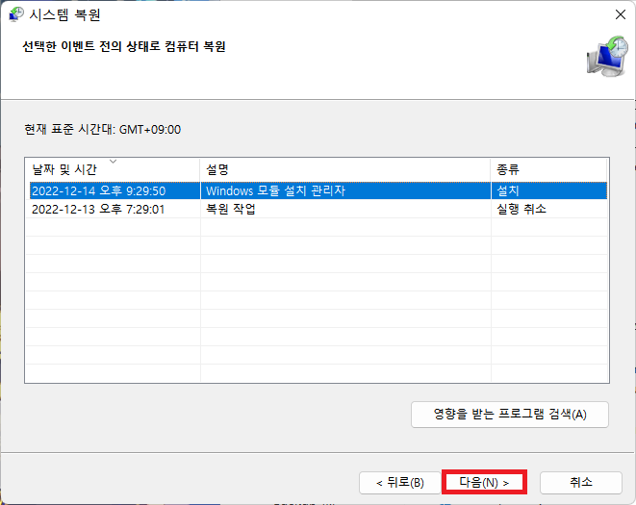Proceed with the 다음(N) button

tap(484, 482)
